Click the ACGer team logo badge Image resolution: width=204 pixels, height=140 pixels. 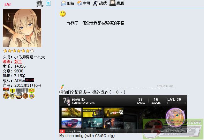(x=30, y=80)
